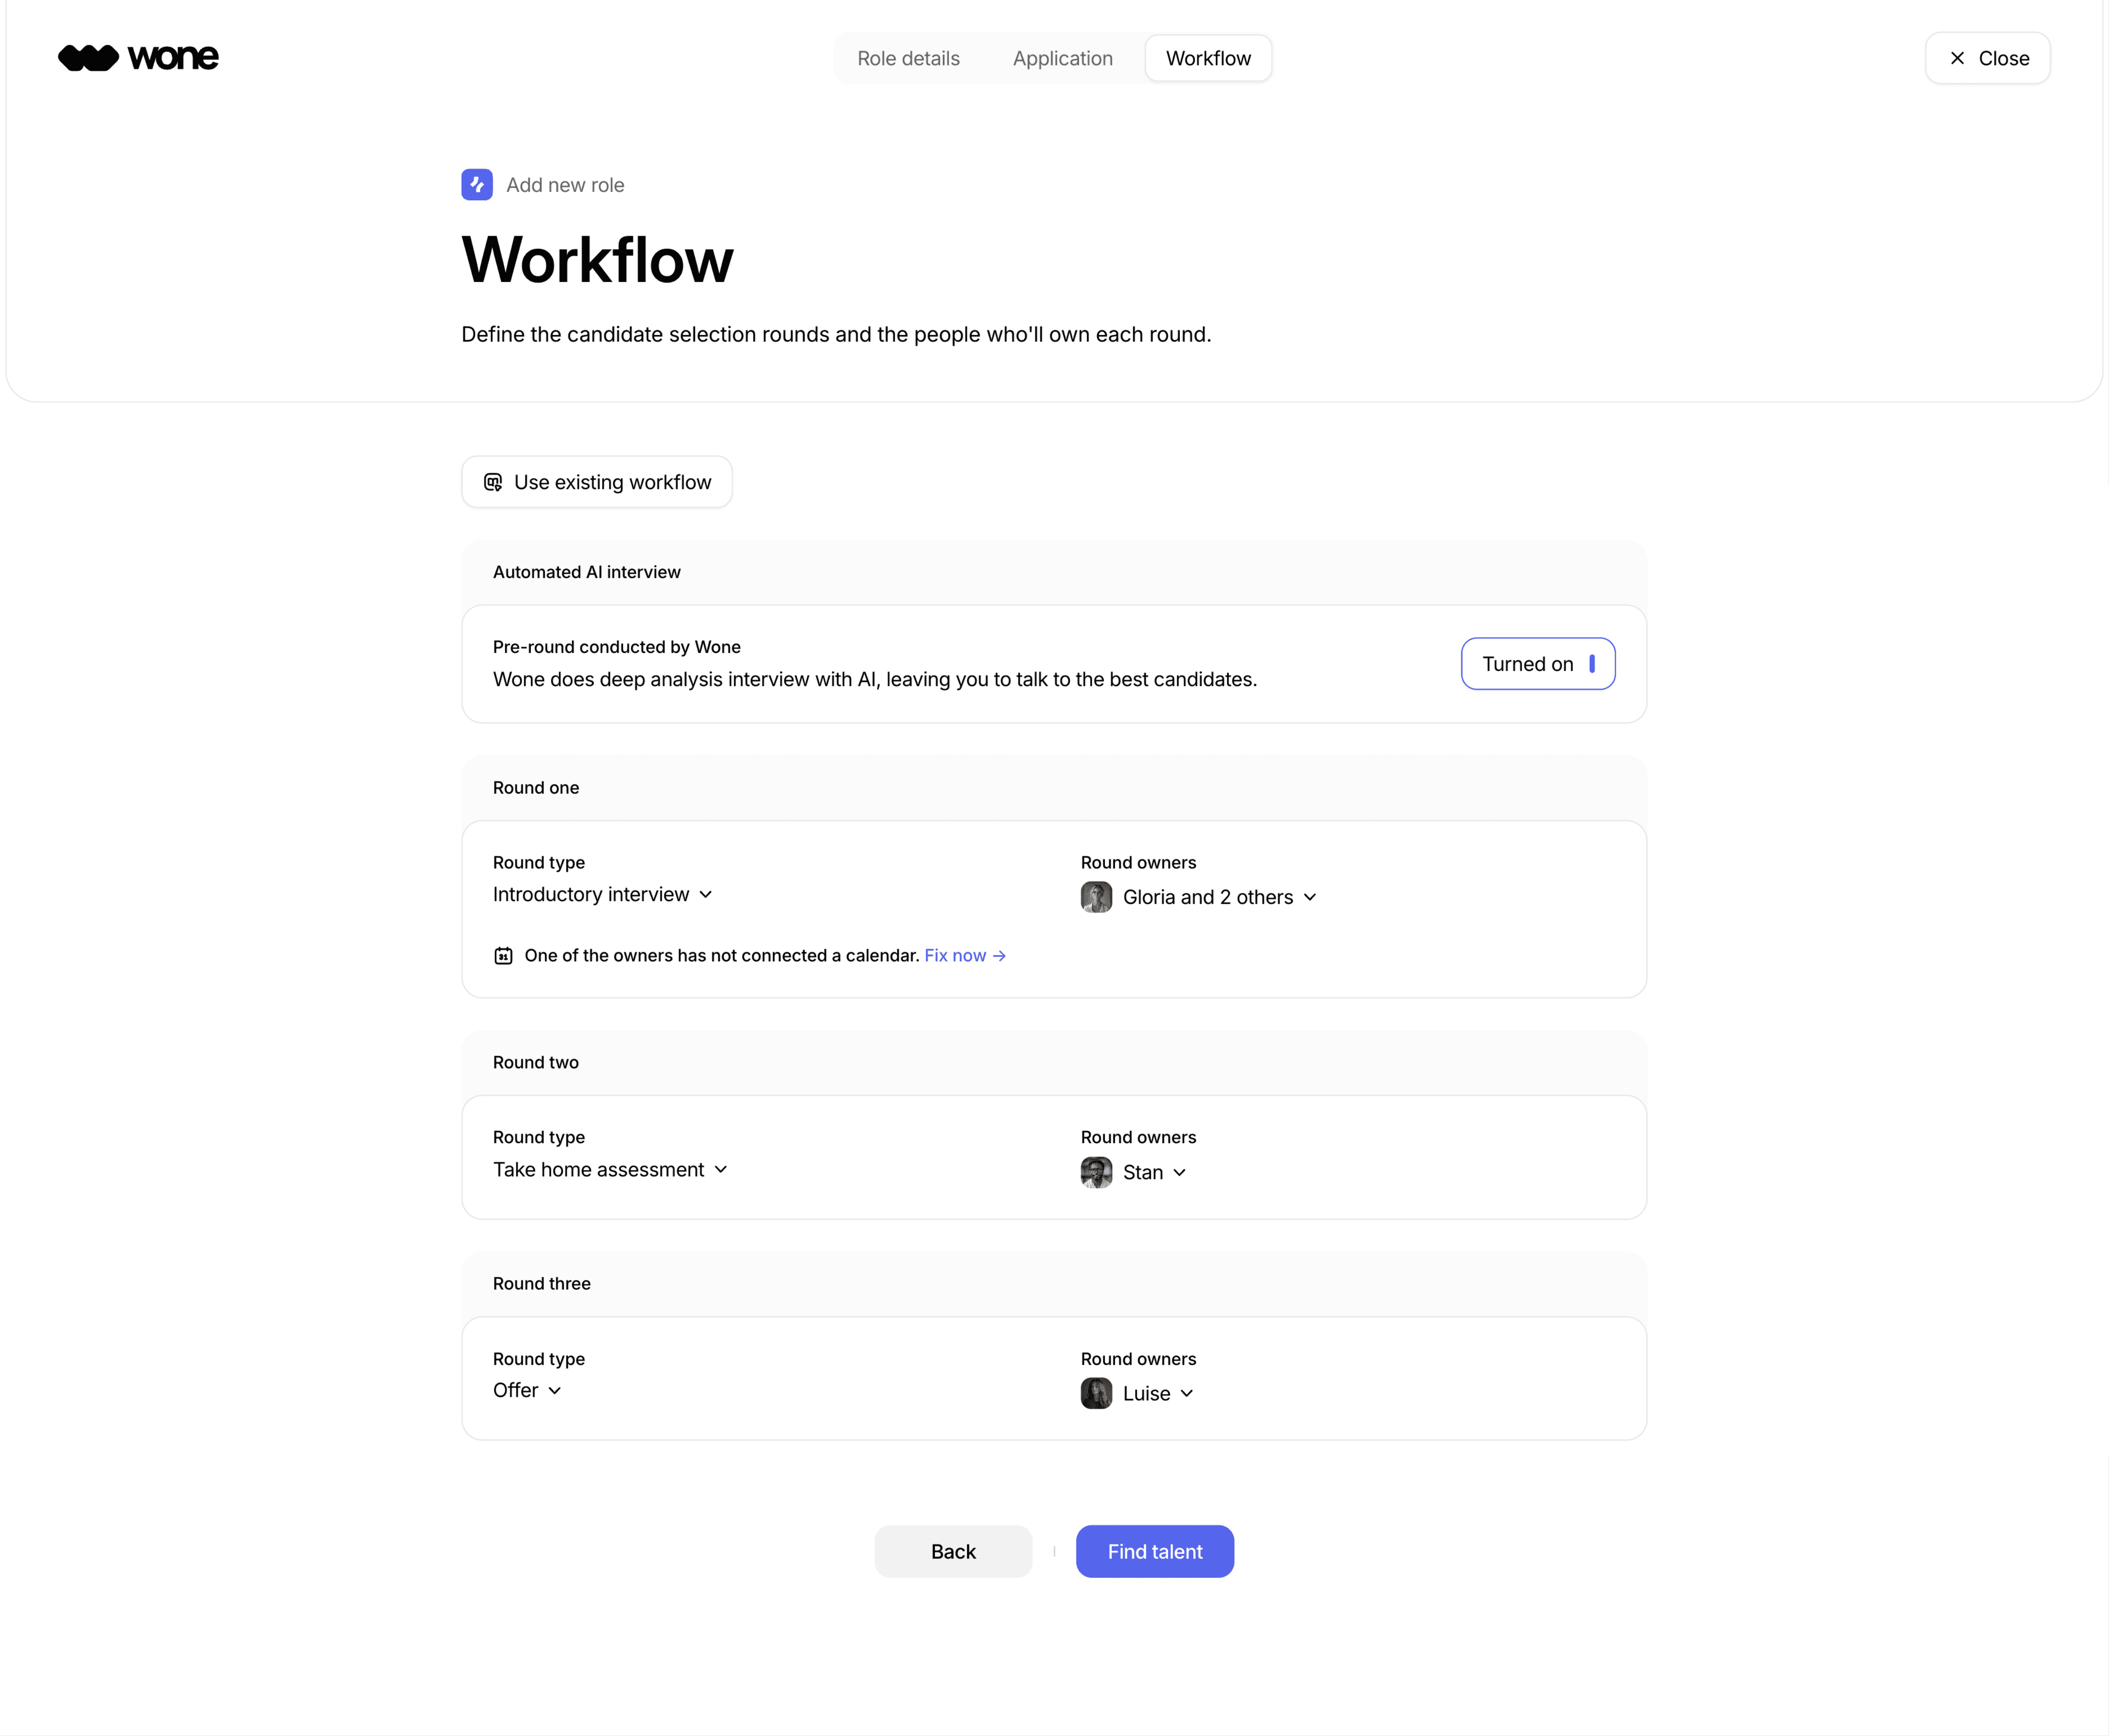
Task: Switch to the Application tab
Action: pyautogui.click(x=1062, y=58)
